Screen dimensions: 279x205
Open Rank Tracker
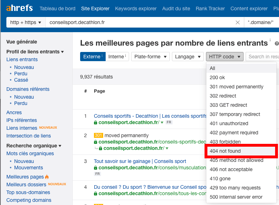(210, 8)
